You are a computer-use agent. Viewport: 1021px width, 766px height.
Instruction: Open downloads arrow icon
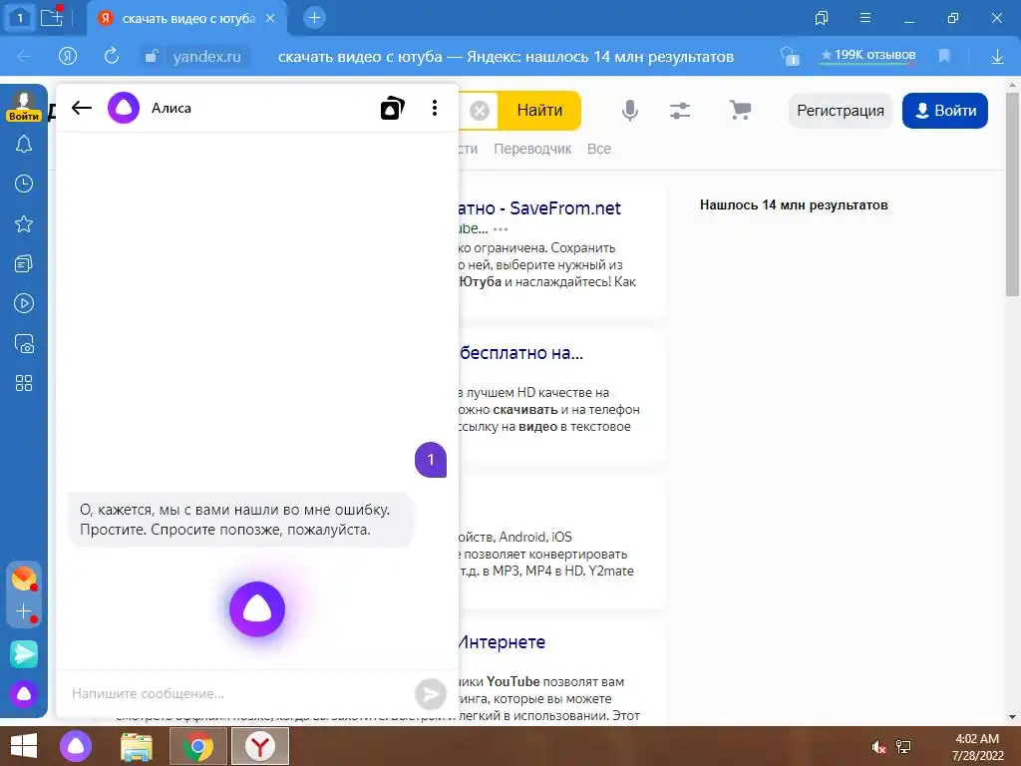pos(997,57)
